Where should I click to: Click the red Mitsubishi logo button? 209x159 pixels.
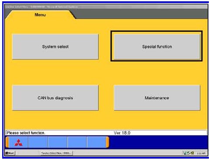(18, 142)
